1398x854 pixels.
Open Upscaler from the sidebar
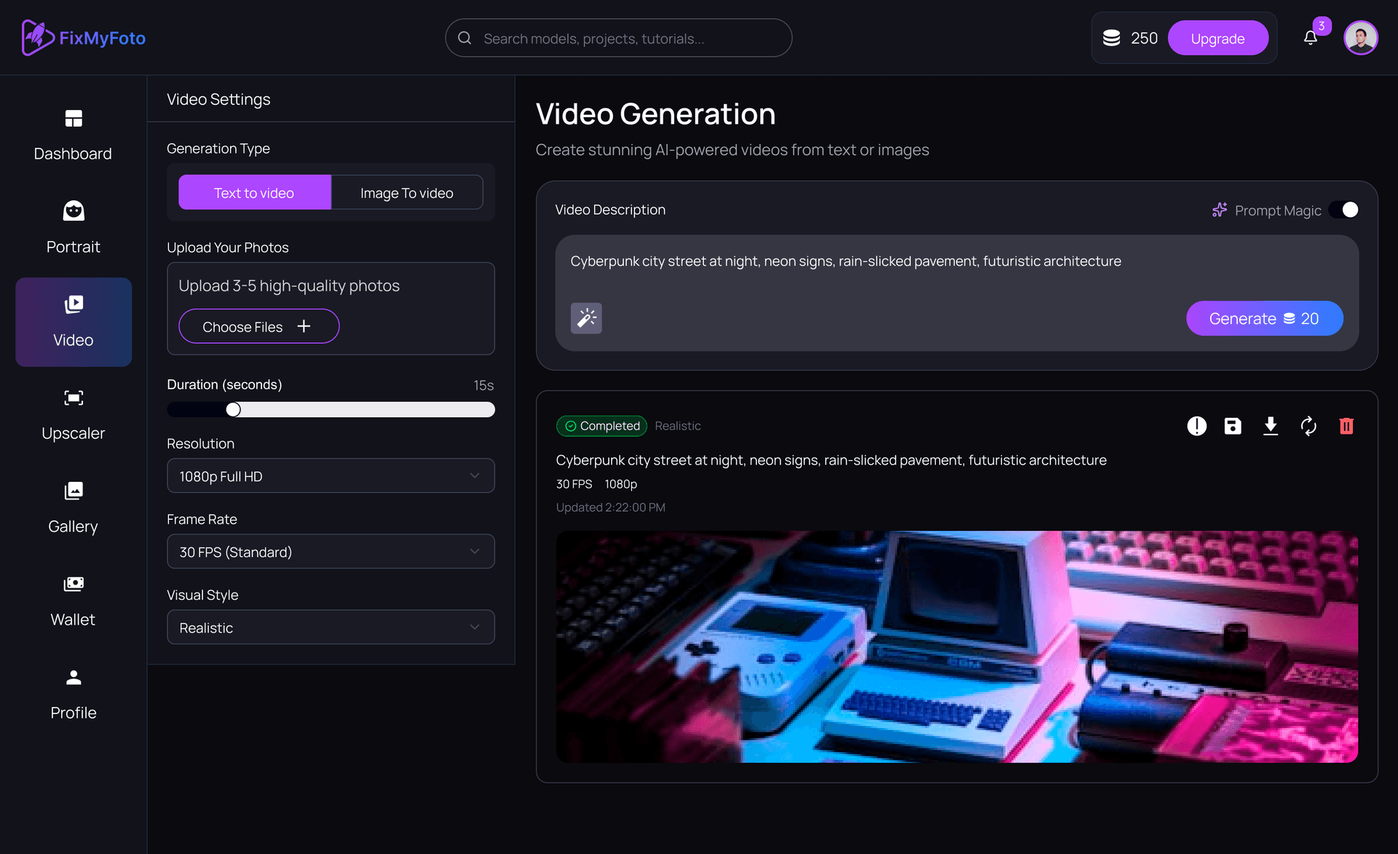74,415
